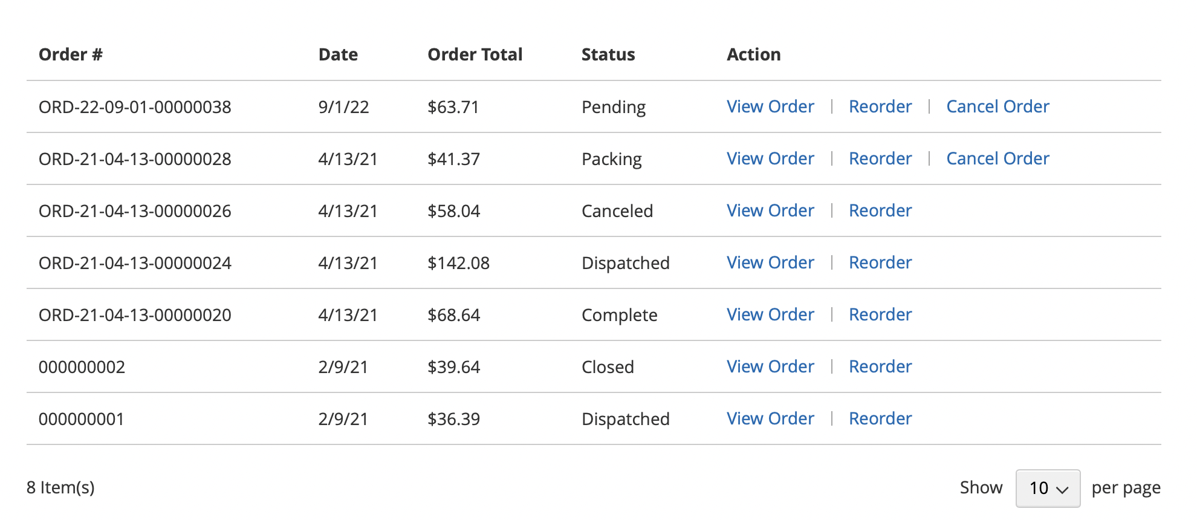Click the Order # column header

tap(71, 54)
